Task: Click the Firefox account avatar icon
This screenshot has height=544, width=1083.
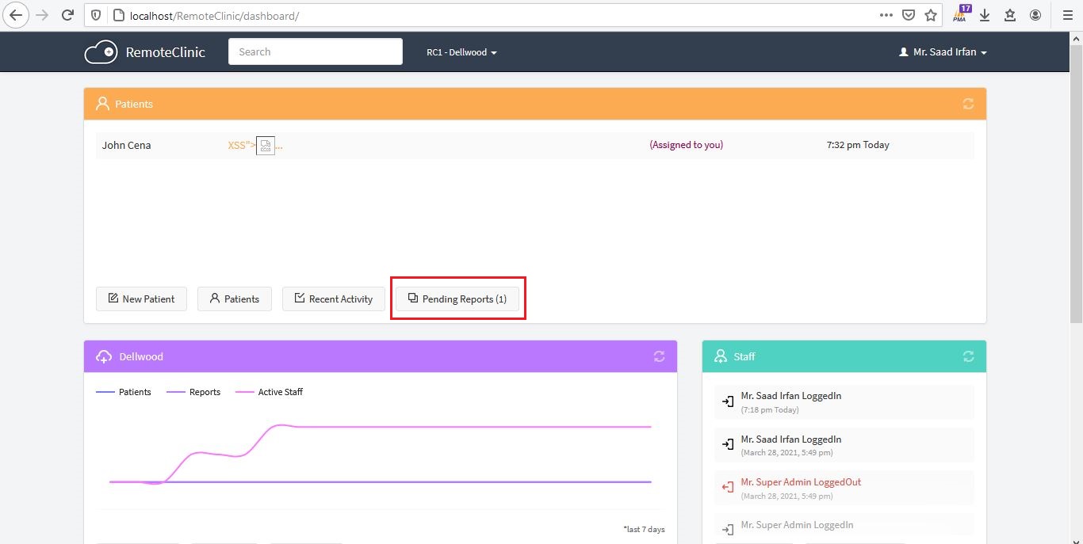Action: click(x=1035, y=15)
